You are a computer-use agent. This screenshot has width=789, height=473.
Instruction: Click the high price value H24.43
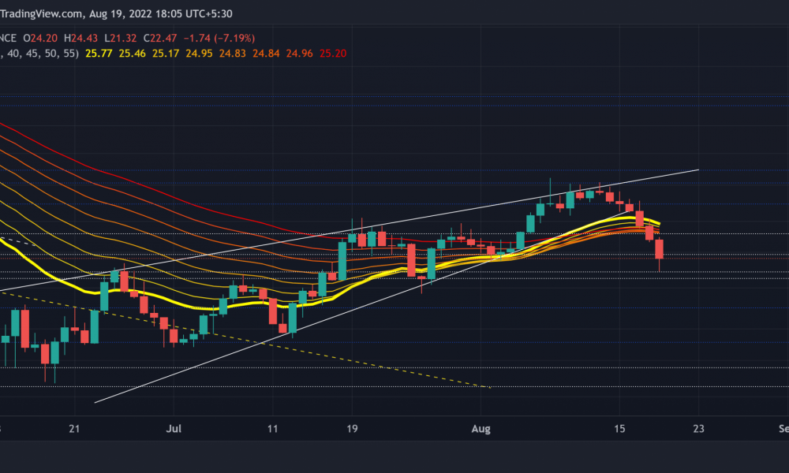click(81, 38)
